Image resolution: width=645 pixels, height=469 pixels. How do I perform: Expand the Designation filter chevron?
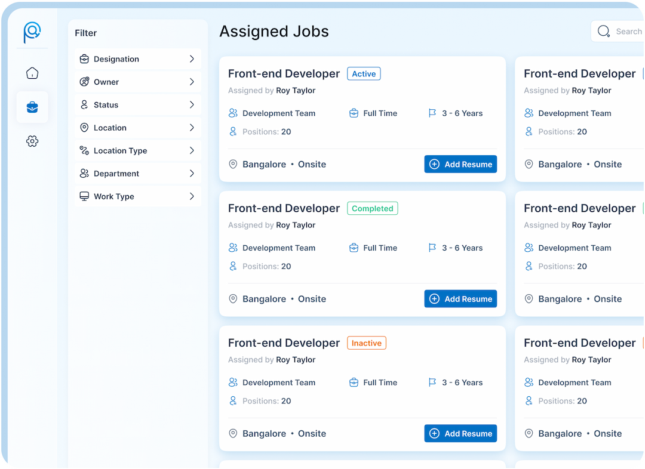tap(192, 59)
